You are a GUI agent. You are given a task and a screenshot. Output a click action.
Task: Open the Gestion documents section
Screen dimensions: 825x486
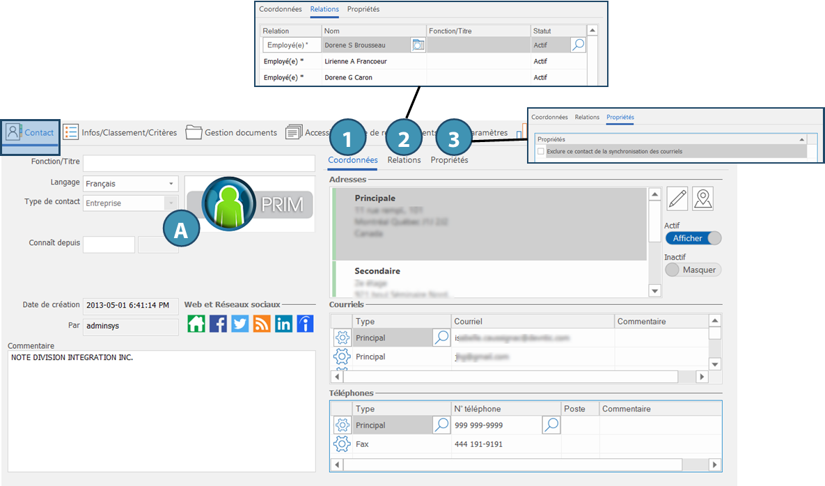coord(231,132)
